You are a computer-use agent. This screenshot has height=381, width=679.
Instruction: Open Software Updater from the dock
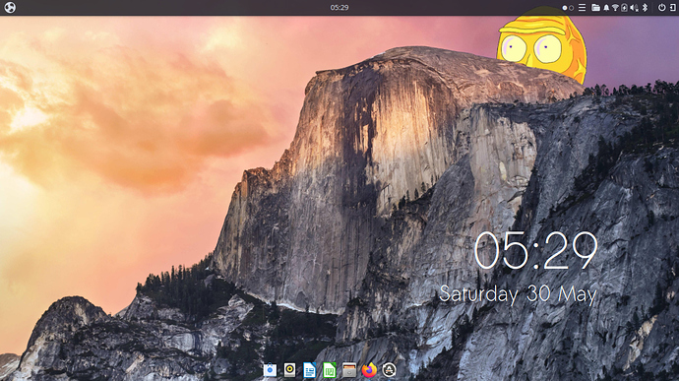389,370
